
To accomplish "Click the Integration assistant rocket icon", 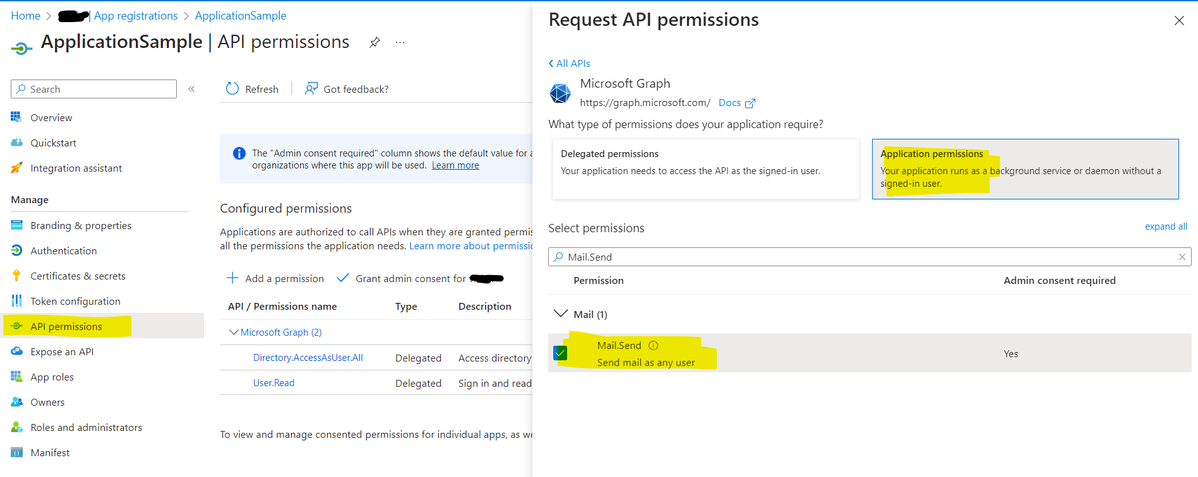I will 16,168.
